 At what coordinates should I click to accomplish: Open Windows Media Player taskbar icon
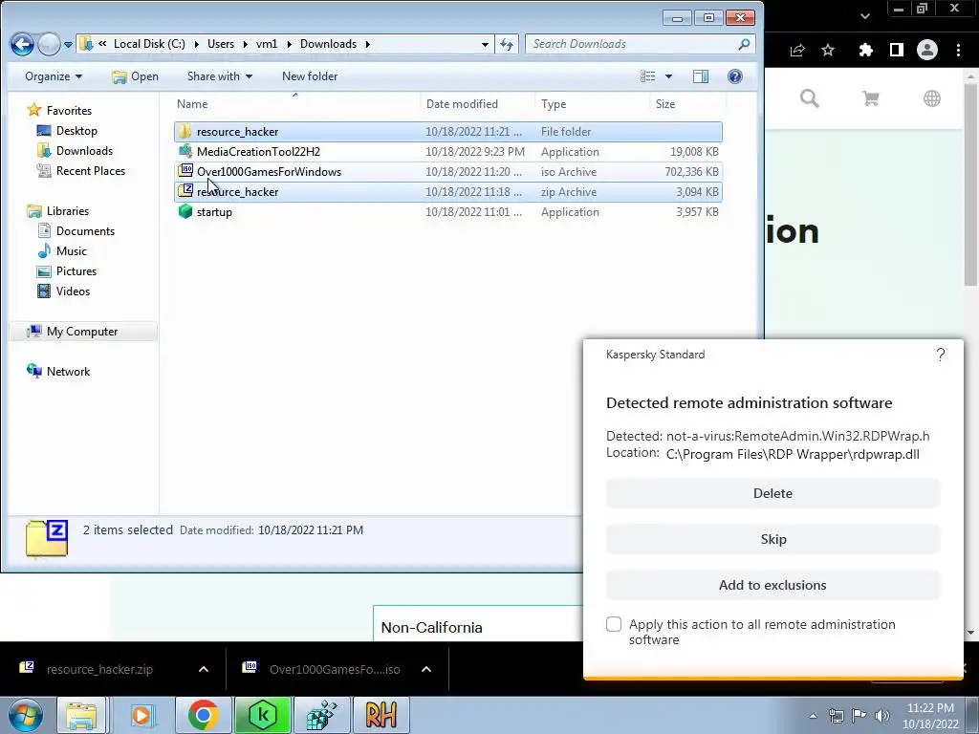(x=141, y=715)
